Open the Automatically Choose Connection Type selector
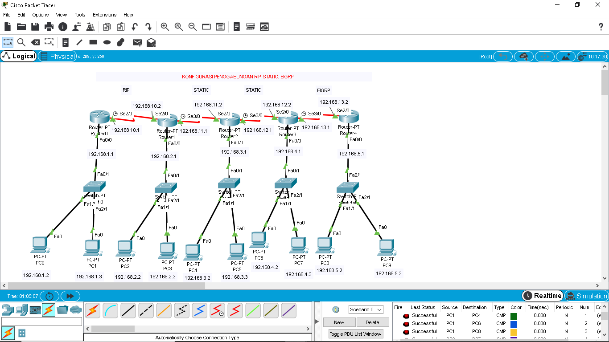The image size is (609, 342). pyautogui.click(x=198, y=338)
